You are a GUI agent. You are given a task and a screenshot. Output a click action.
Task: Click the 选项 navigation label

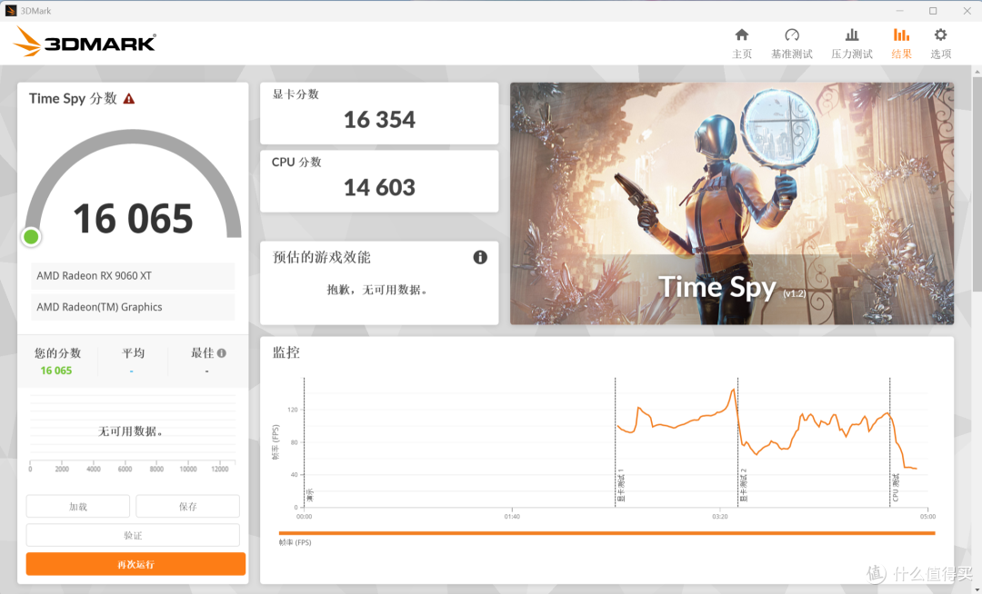tap(941, 54)
